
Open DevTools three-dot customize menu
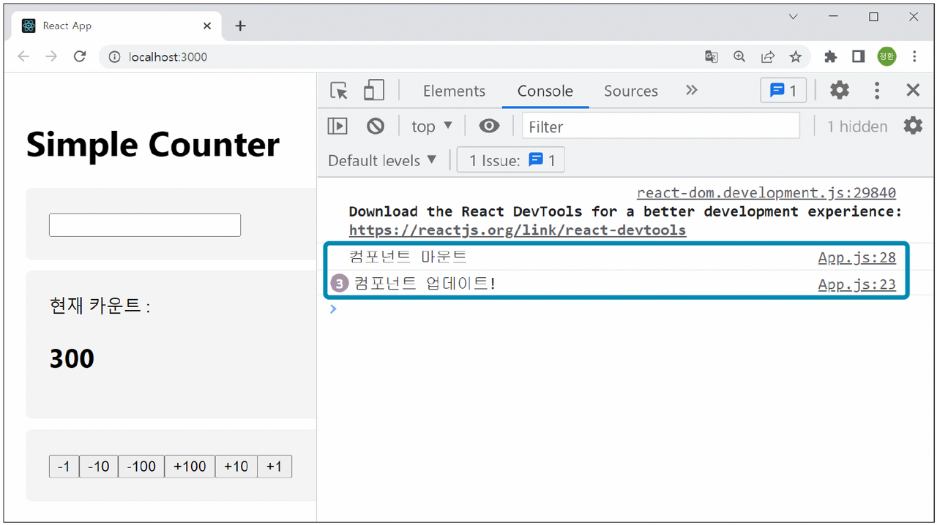pos(877,91)
